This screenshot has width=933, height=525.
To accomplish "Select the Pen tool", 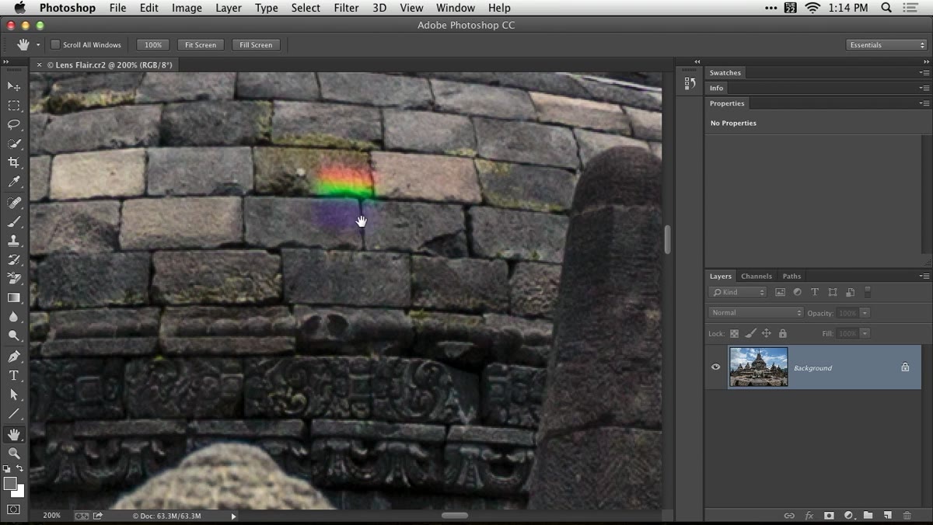I will click(14, 356).
